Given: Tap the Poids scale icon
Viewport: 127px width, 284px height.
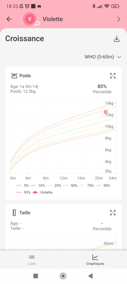Looking at the screenshot, I should coord(14,76).
